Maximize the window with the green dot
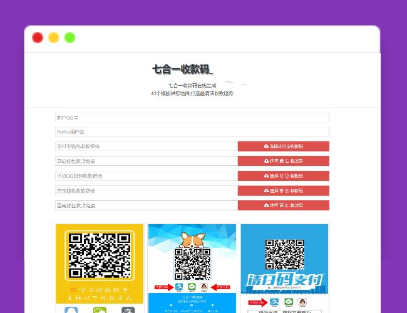407x313 pixels. [70, 38]
